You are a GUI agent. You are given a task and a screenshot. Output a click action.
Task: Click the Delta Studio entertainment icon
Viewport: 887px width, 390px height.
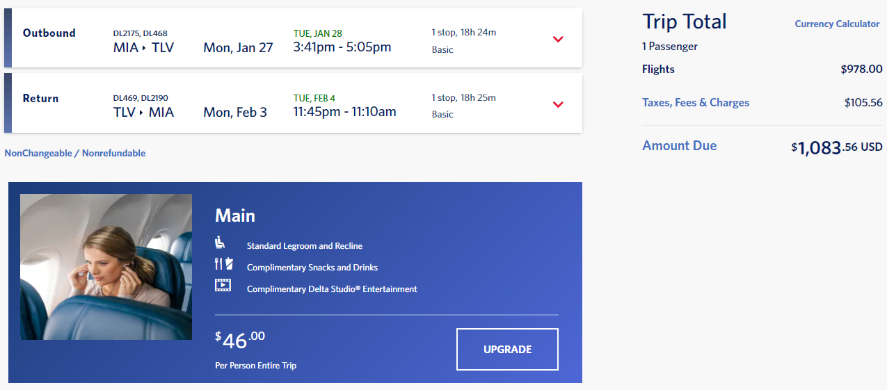click(x=223, y=284)
